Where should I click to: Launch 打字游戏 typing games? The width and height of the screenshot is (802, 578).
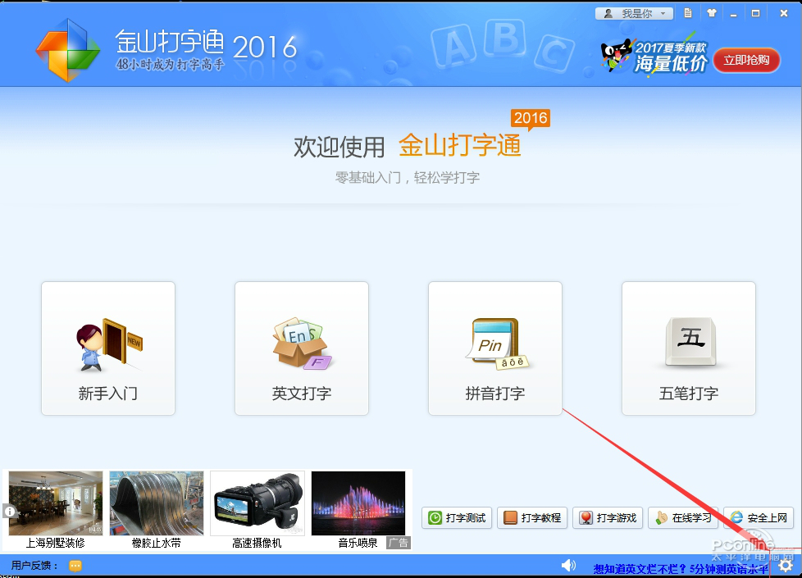pos(608,517)
